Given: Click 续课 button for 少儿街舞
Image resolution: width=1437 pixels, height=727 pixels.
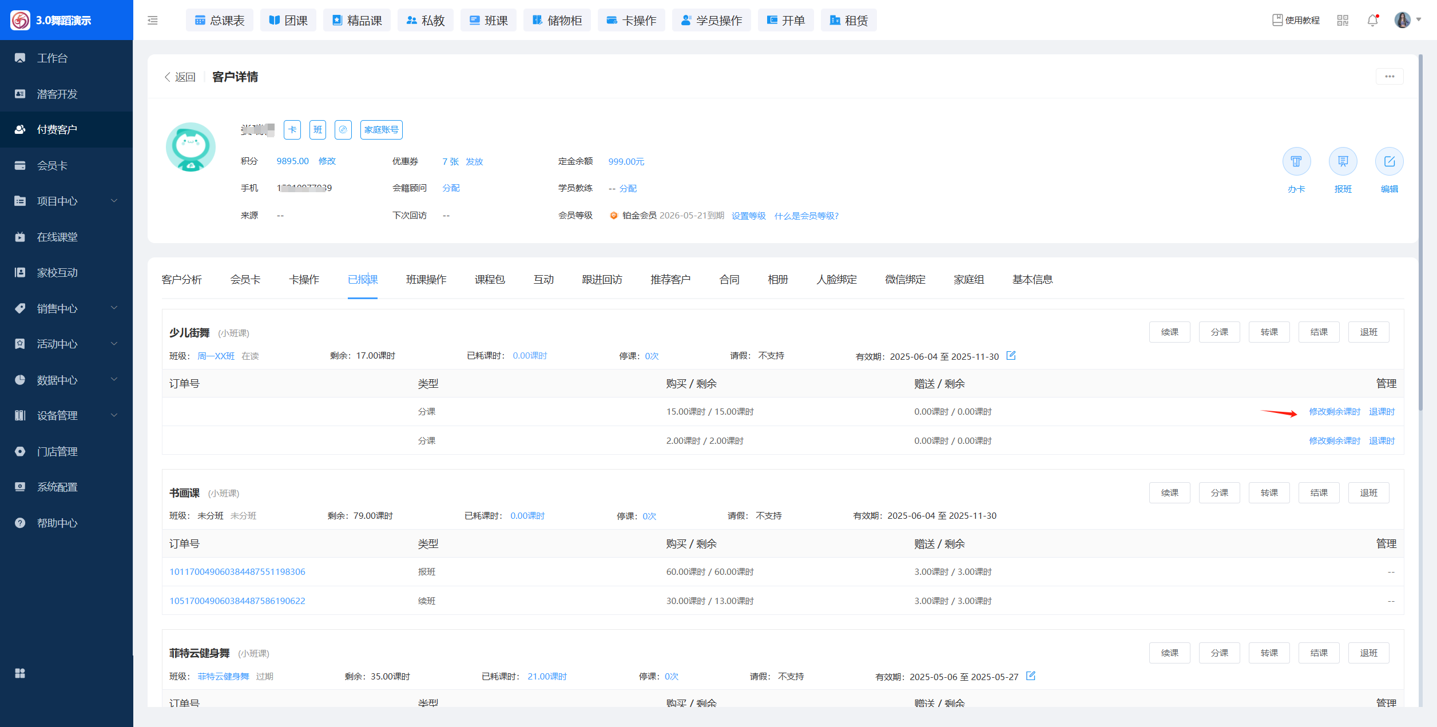Looking at the screenshot, I should click(x=1169, y=332).
